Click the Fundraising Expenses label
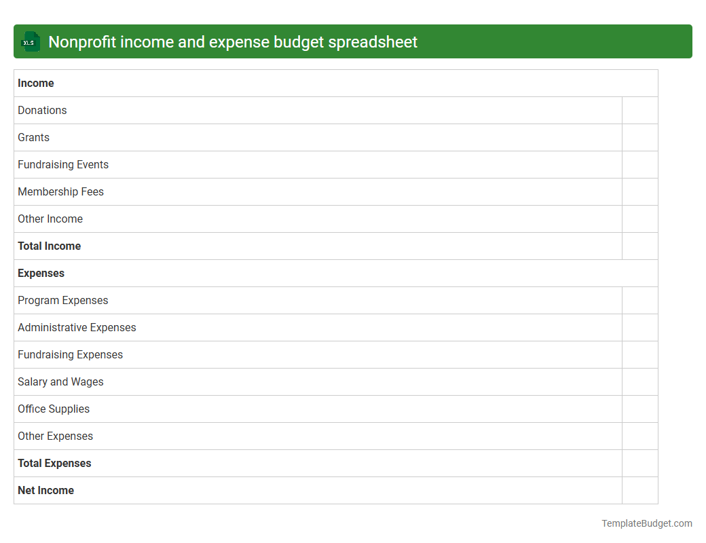Viewport: 706px width, 543px height. click(70, 354)
